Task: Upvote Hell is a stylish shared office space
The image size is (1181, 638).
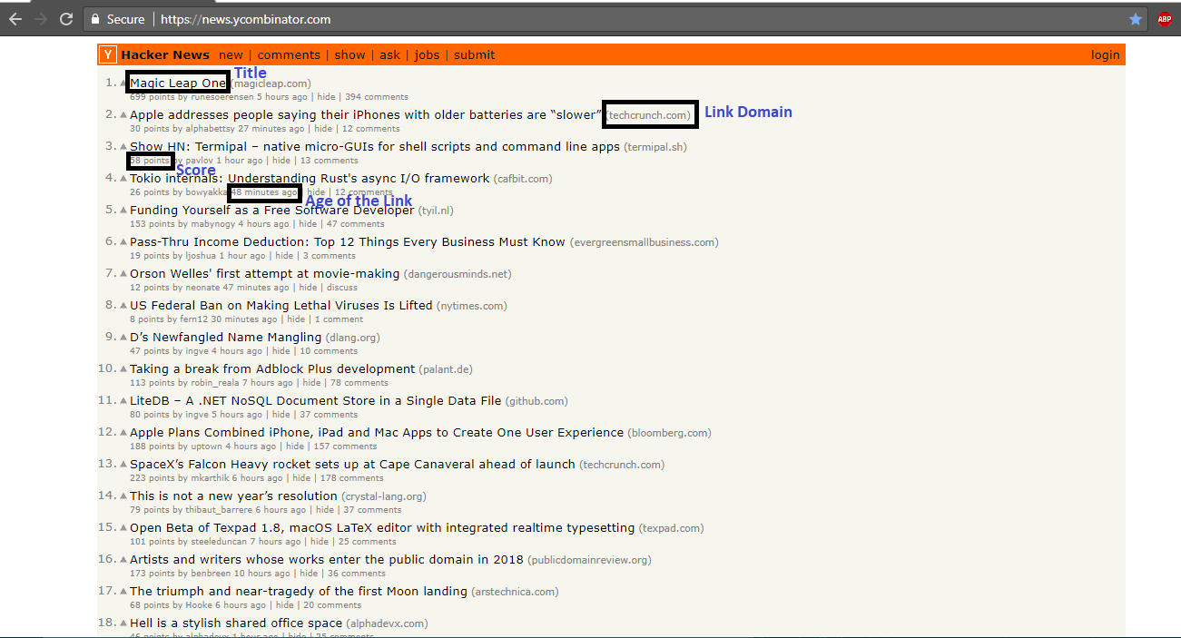Action: coord(123,623)
